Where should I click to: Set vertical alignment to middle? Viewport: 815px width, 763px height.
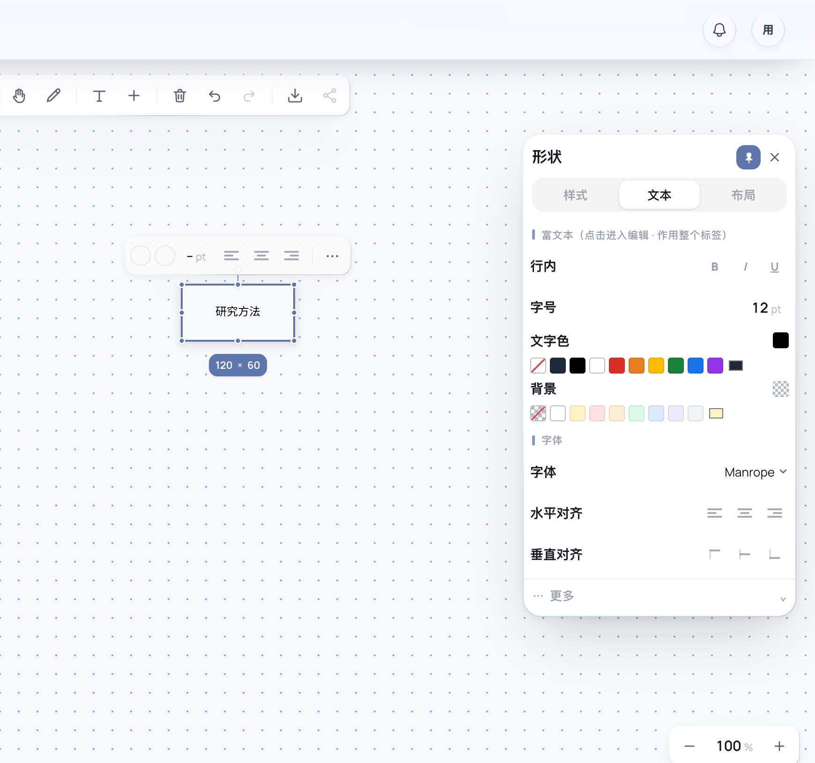pos(745,555)
